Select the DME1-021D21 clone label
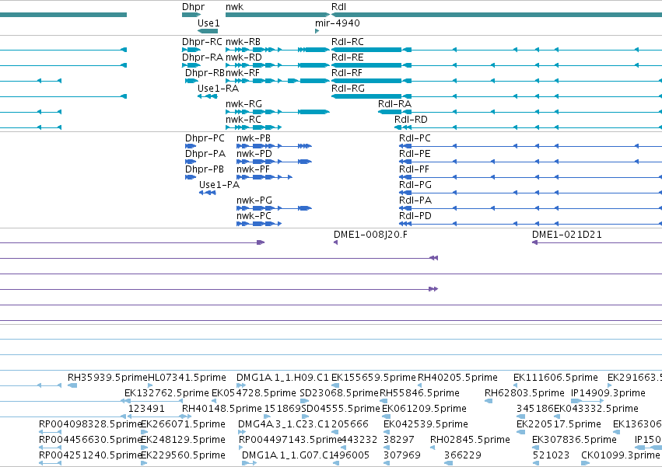 [566, 235]
